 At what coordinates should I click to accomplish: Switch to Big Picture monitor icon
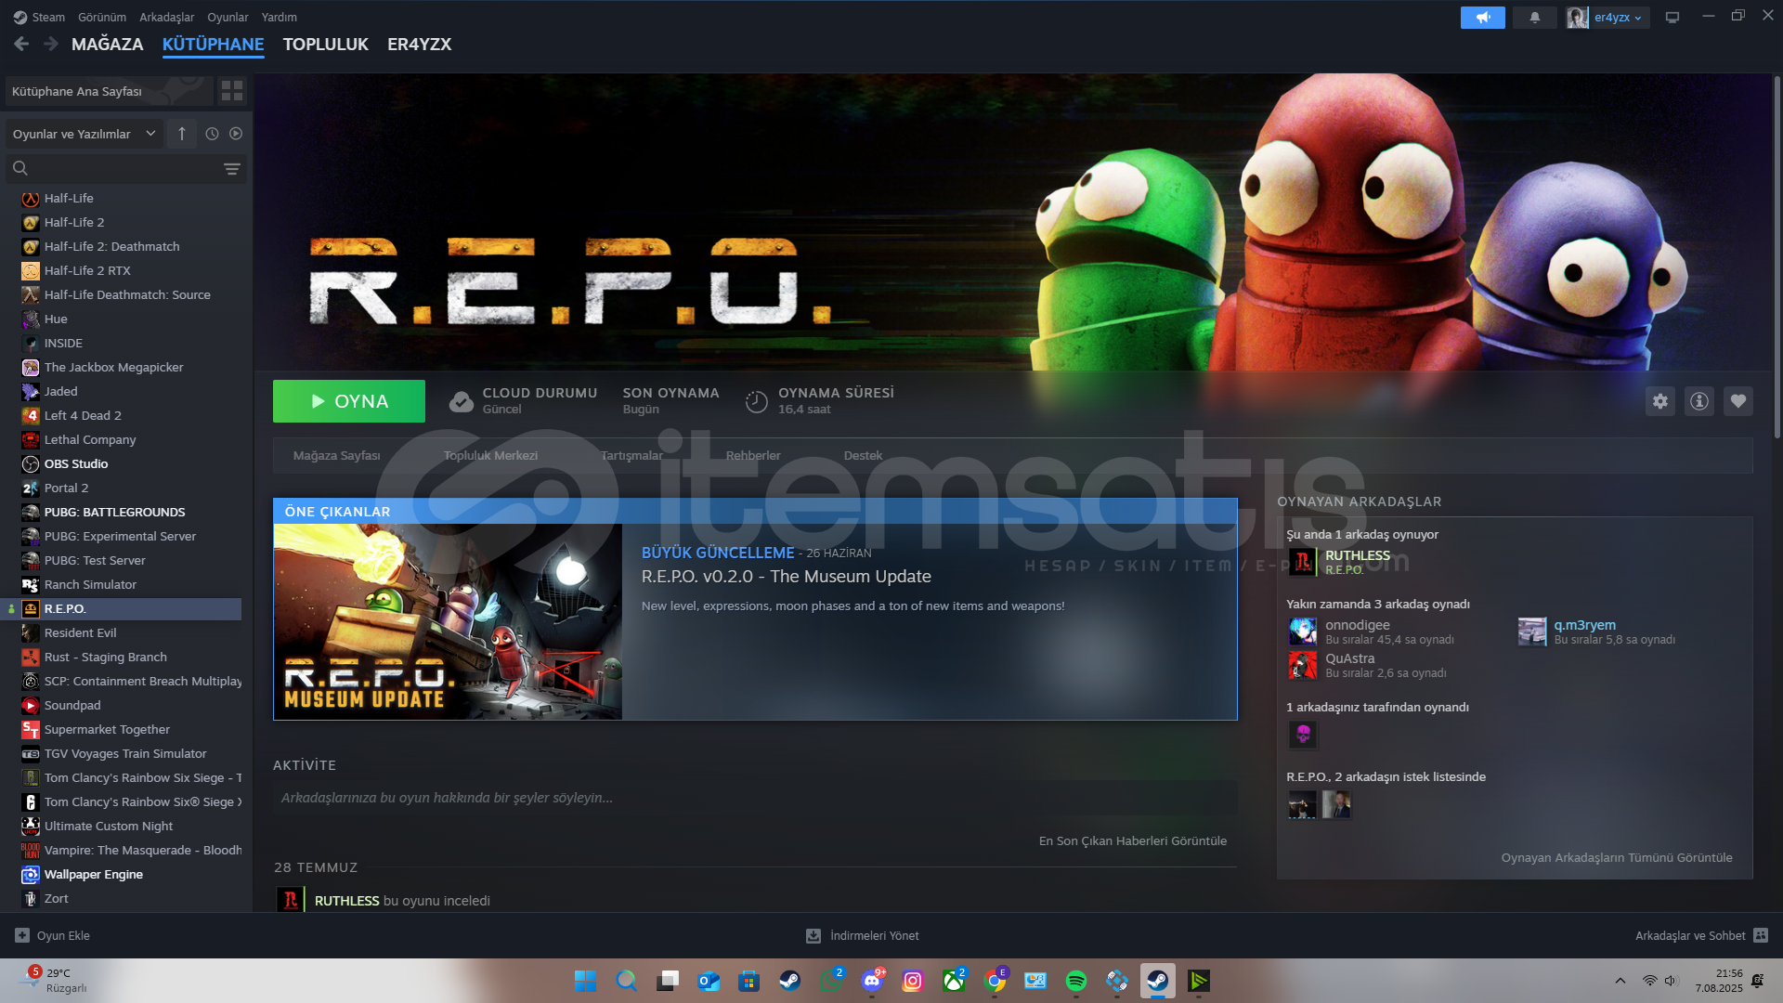click(x=1672, y=18)
